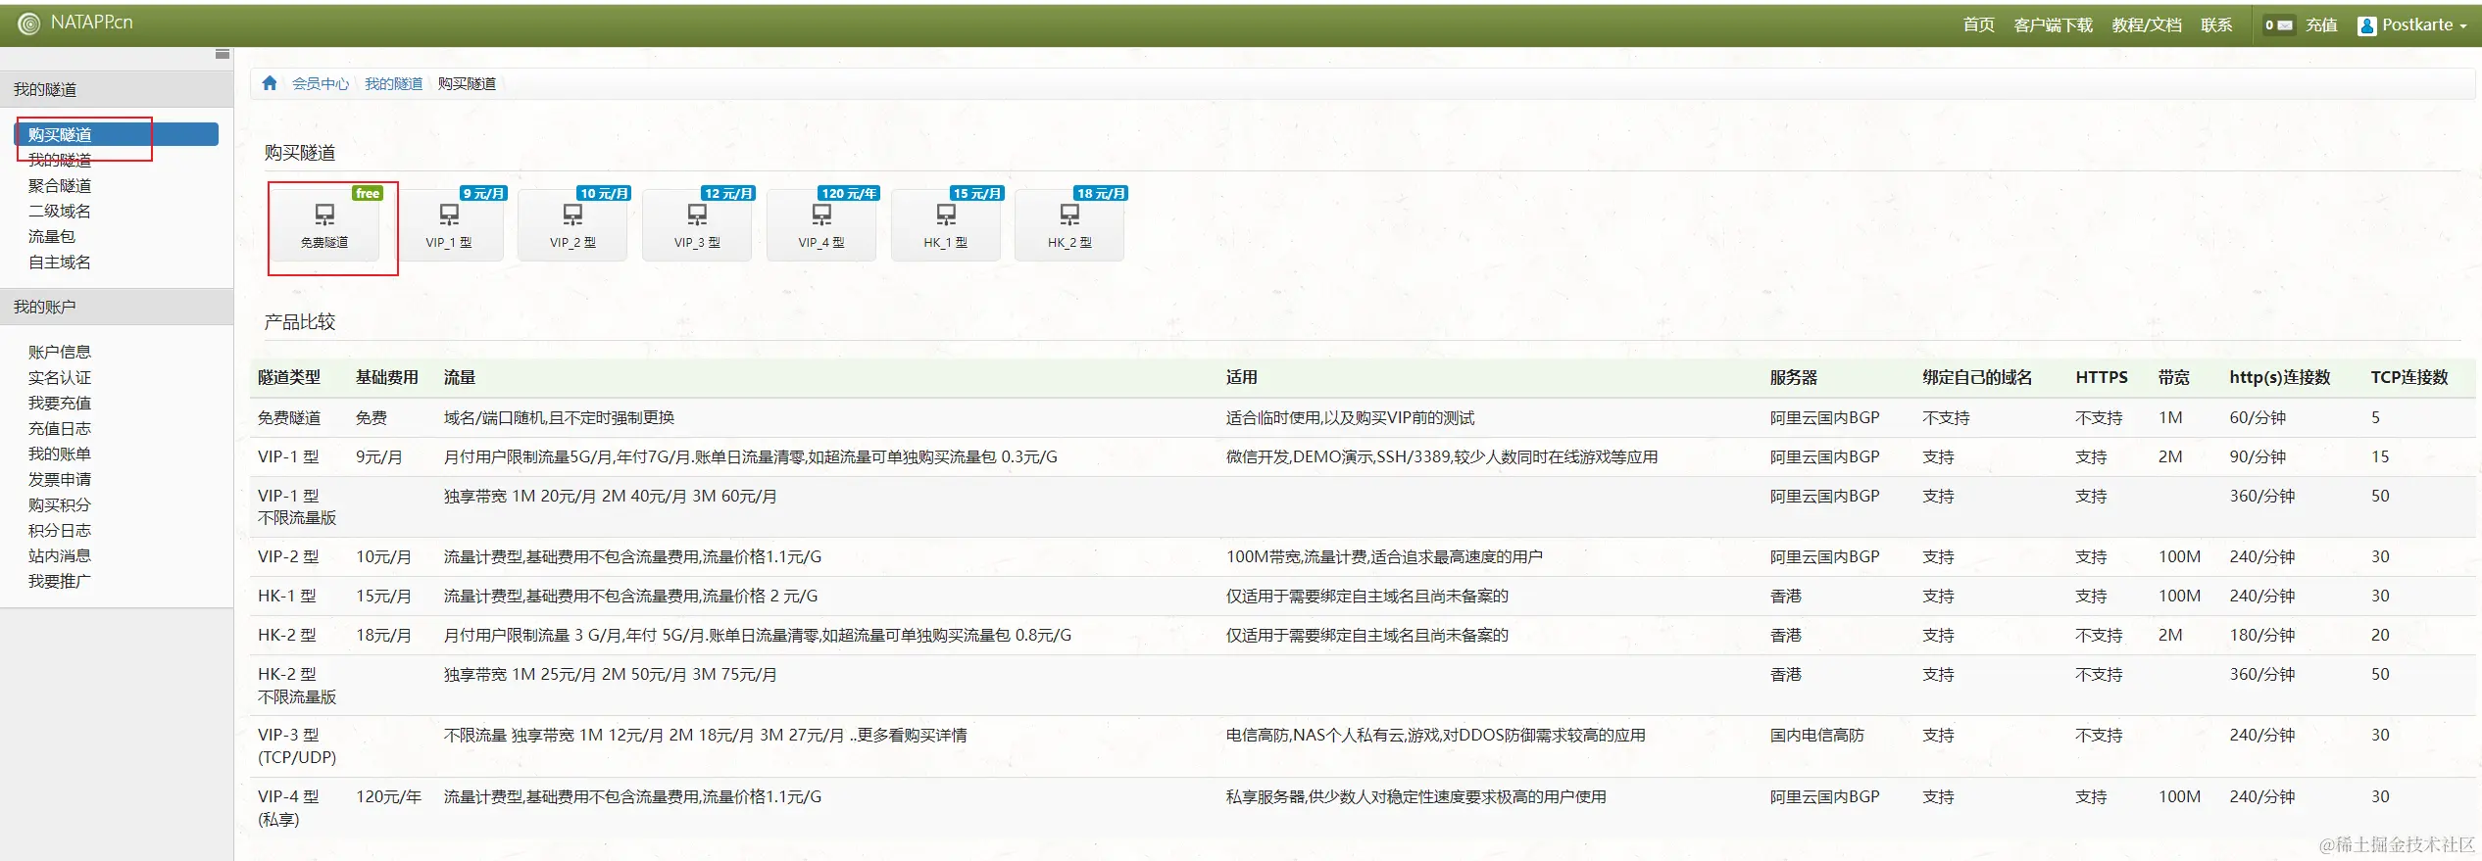Click the VIP-4 型 (私享) row label

tap(288, 808)
